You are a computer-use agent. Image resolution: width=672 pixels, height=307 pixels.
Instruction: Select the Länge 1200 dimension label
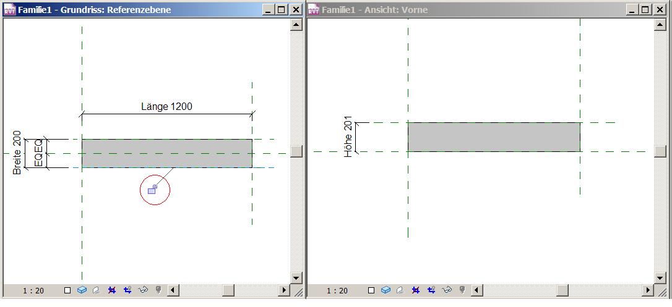click(166, 106)
